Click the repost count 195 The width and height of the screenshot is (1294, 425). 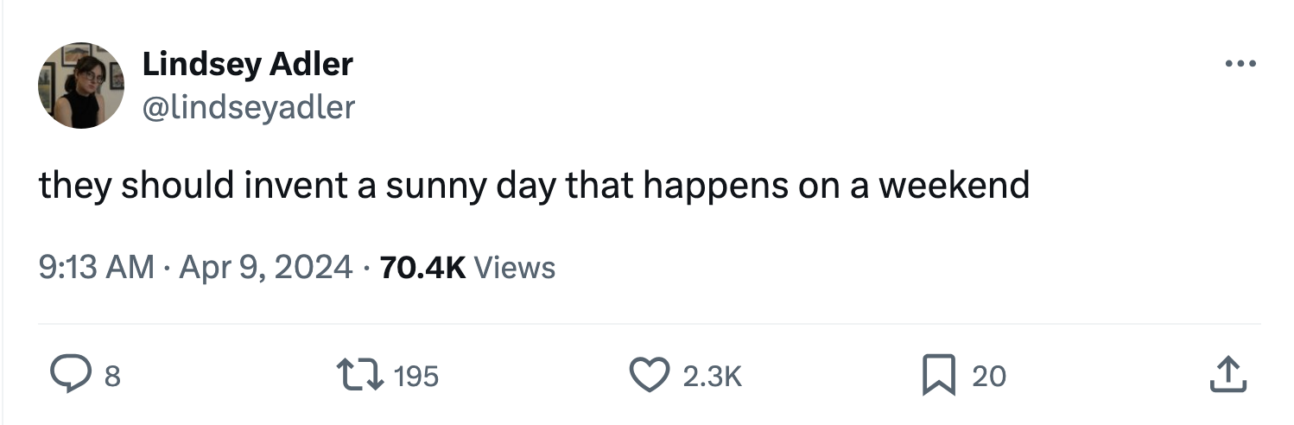(x=417, y=377)
